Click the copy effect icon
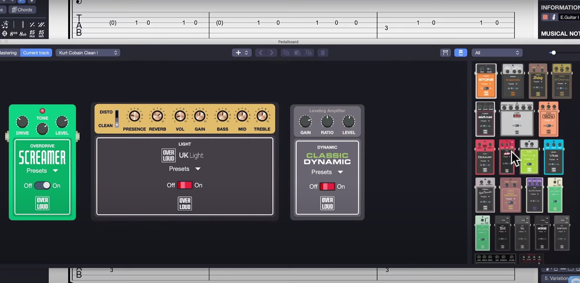Screen dimensions: 580x283 (x=286, y=53)
